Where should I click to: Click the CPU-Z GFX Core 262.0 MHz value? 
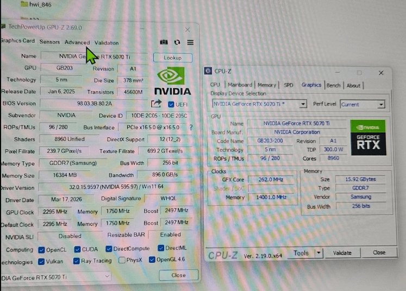(271, 179)
